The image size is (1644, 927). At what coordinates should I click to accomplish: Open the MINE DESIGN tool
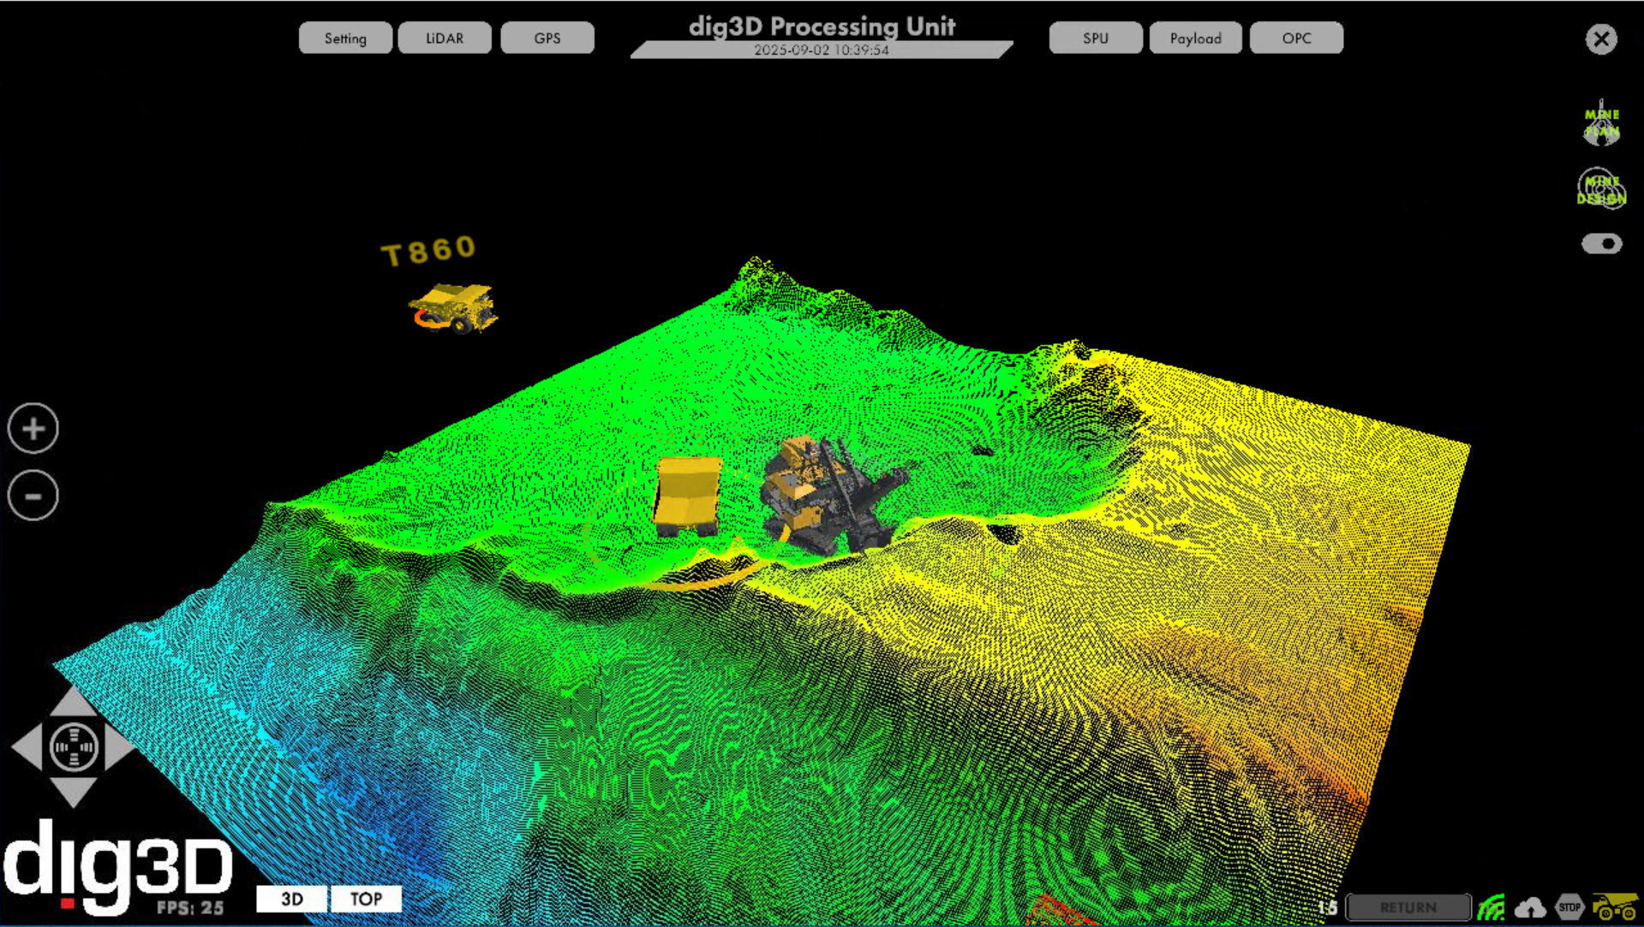(1600, 187)
